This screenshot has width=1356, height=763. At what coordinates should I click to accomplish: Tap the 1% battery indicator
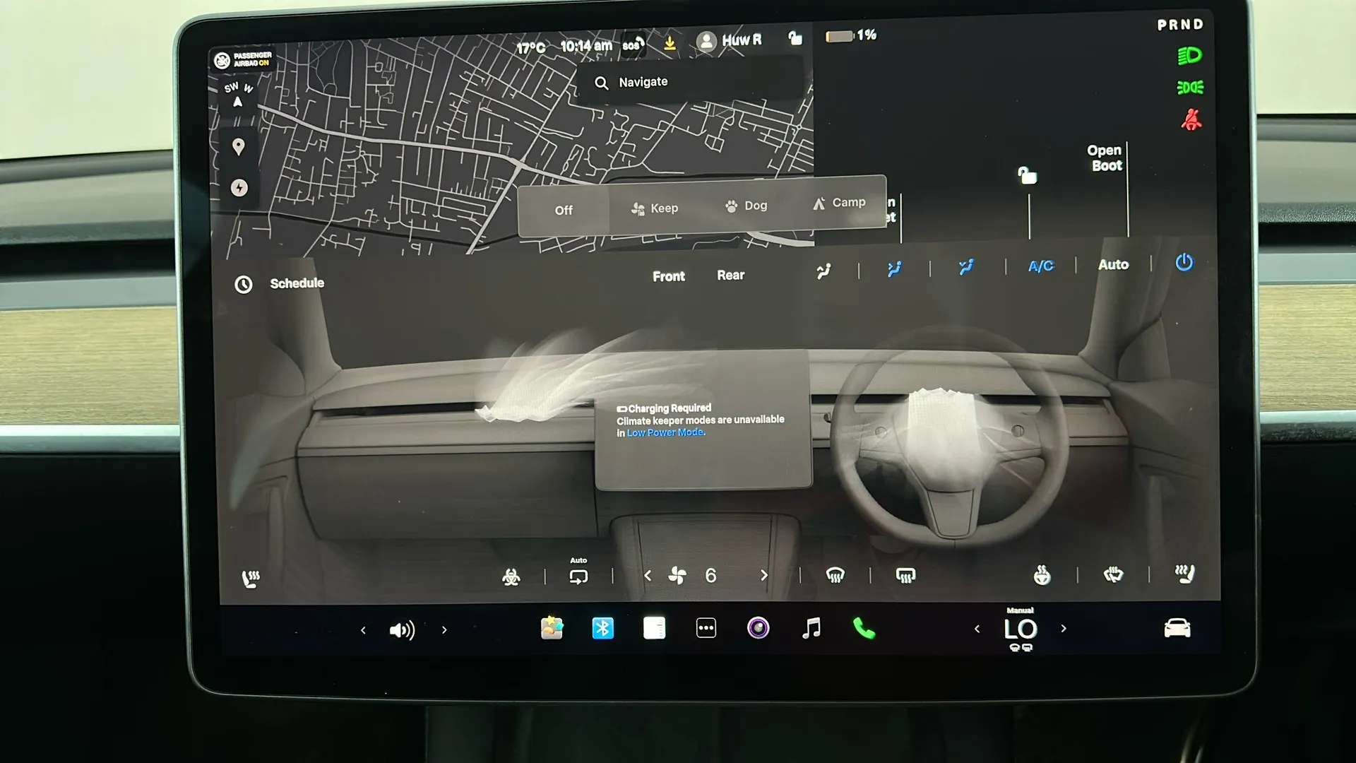[x=851, y=35]
